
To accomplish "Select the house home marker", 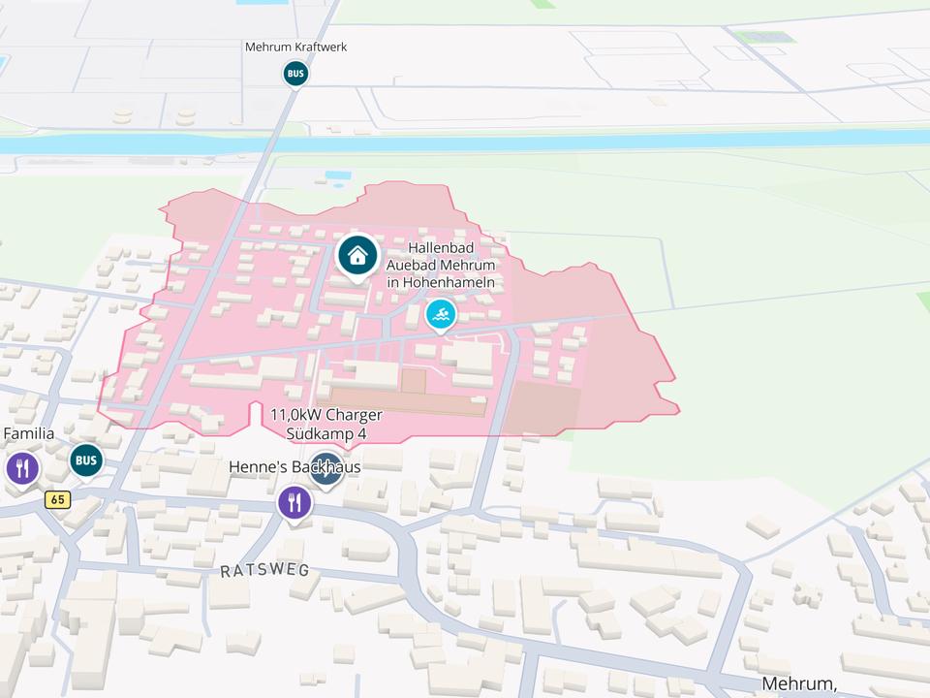I will [357, 256].
